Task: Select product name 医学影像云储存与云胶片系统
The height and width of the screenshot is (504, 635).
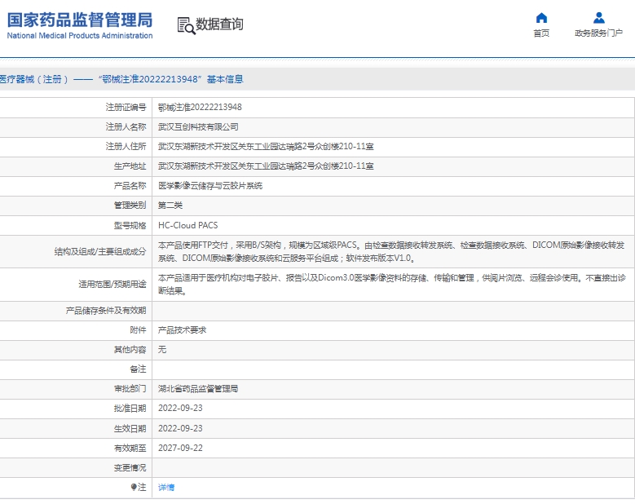Action: 210,186
